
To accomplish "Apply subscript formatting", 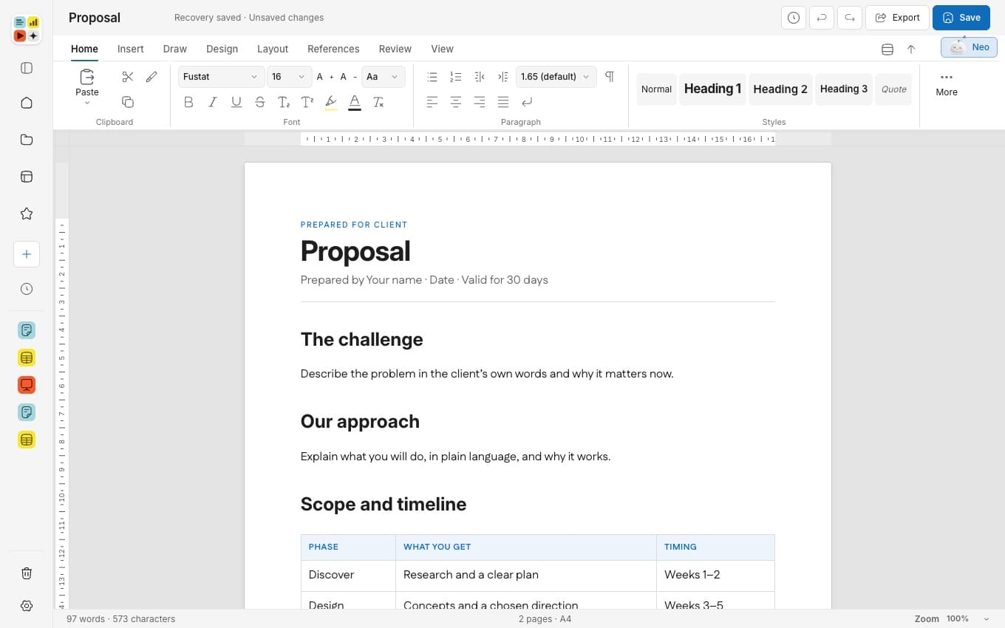I will pyautogui.click(x=284, y=102).
